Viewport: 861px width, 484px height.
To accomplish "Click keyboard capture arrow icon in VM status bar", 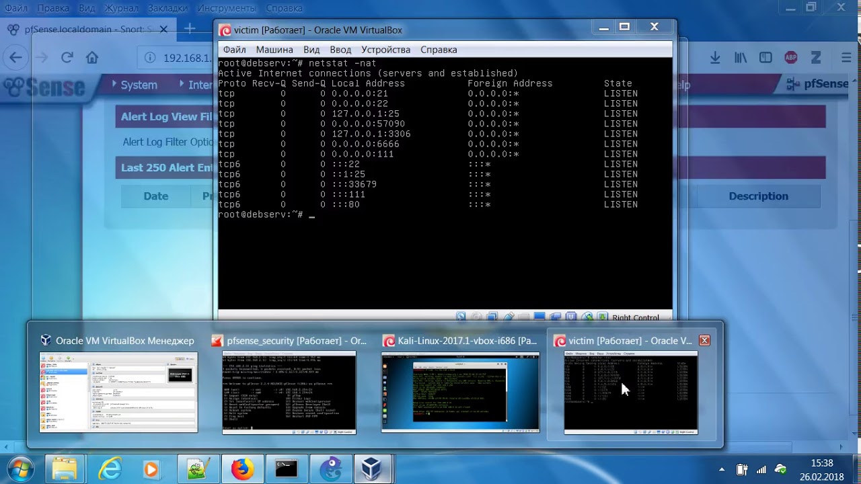I will coord(602,317).
